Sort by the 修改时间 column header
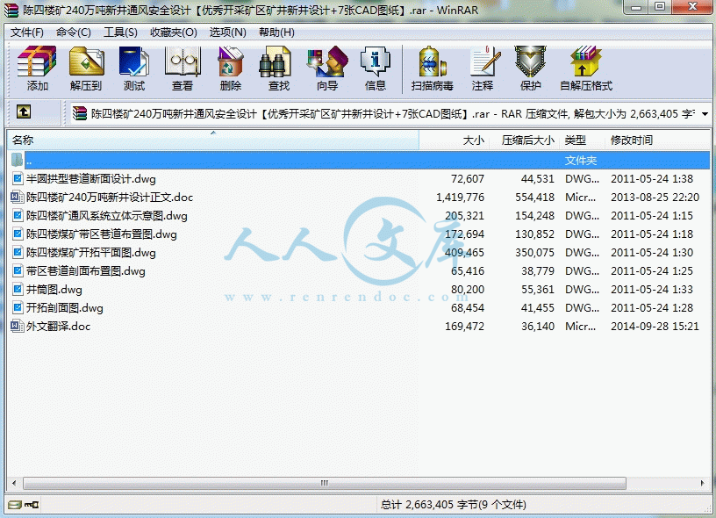 (x=656, y=140)
